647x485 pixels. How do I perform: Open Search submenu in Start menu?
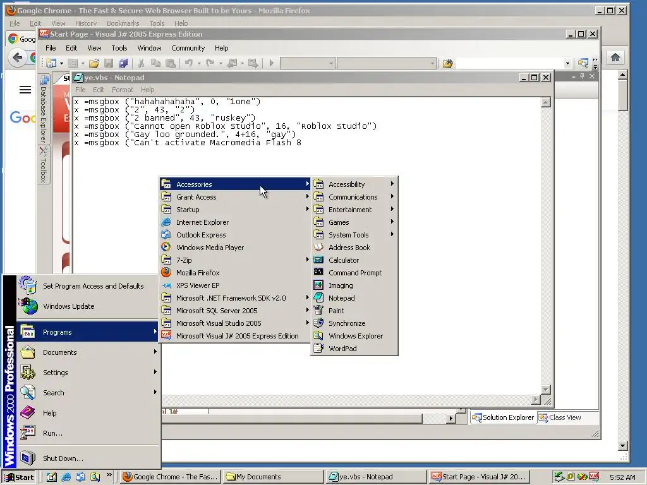(87, 393)
